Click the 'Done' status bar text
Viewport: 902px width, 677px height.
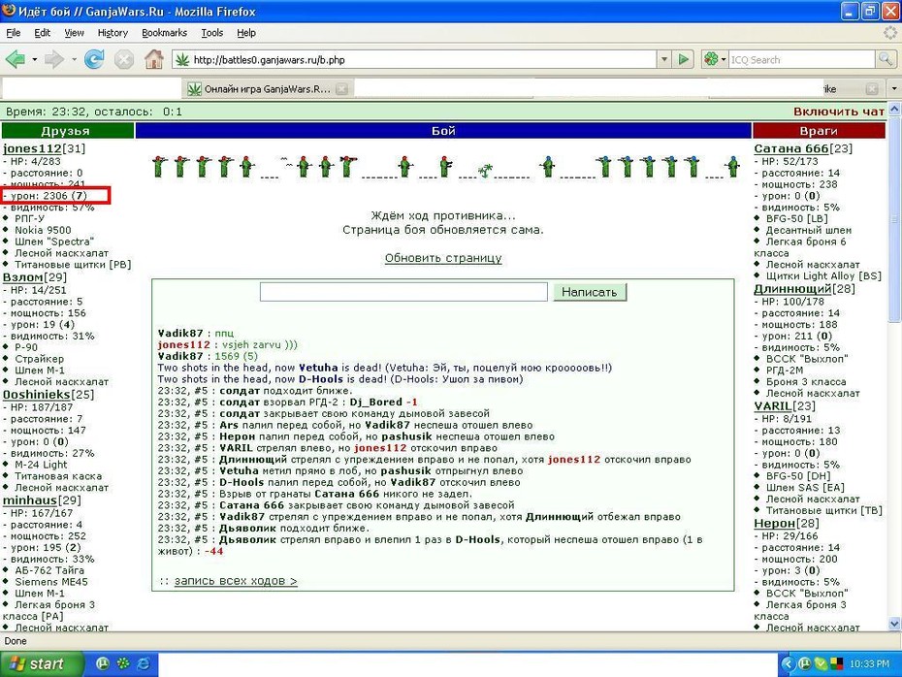(x=16, y=641)
